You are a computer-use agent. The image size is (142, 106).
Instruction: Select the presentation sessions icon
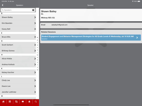(23, 102)
